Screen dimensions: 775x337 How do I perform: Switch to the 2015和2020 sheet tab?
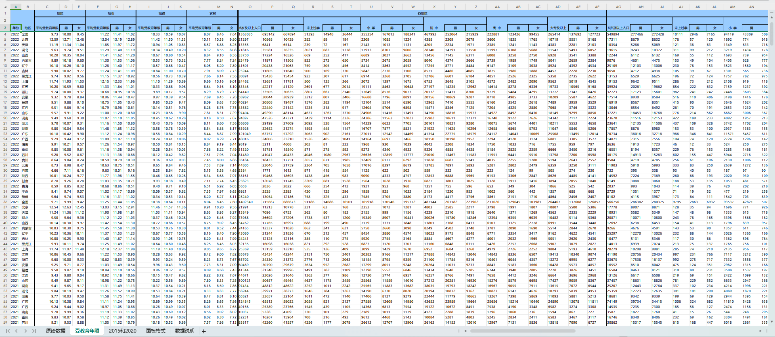point(123,331)
